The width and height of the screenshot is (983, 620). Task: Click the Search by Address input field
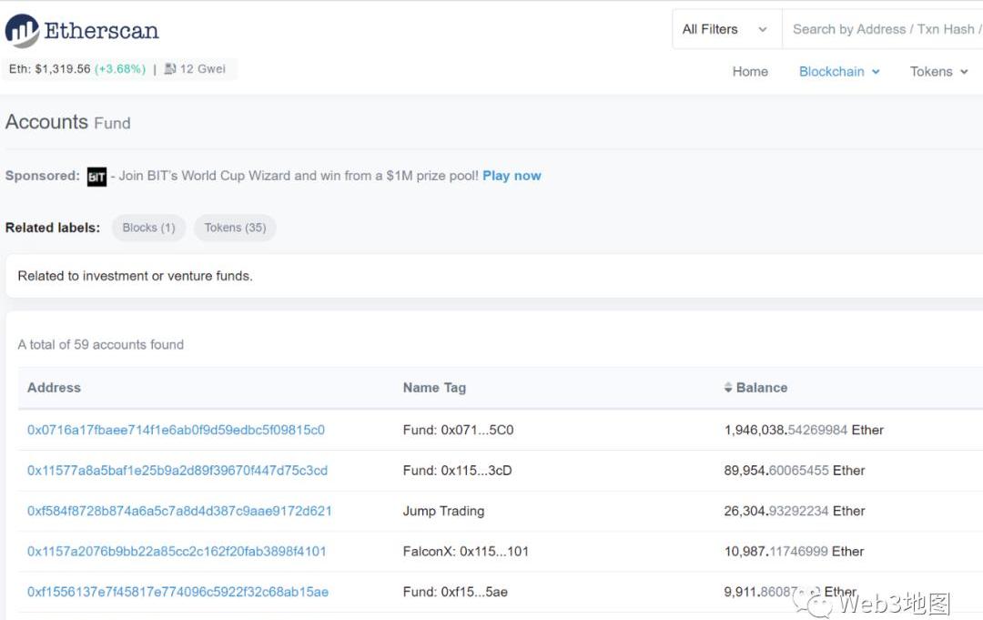(883, 29)
